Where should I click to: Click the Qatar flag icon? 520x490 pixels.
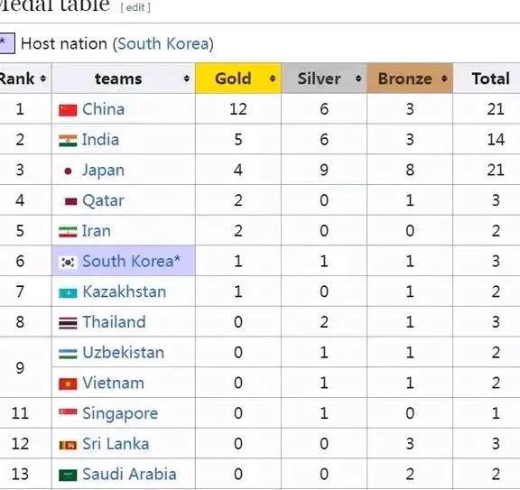(x=70, y=201)
